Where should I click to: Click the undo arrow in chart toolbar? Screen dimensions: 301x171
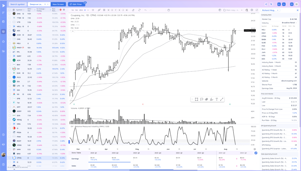[145, 10]
